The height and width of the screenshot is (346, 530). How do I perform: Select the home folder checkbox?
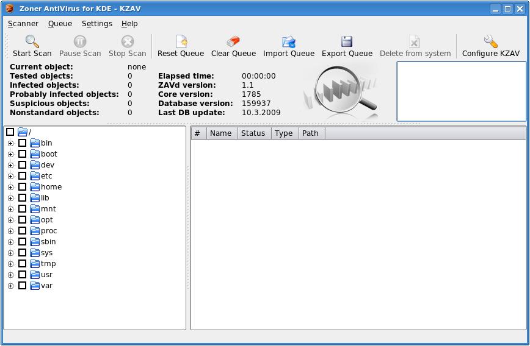click(x=23, y=187)
